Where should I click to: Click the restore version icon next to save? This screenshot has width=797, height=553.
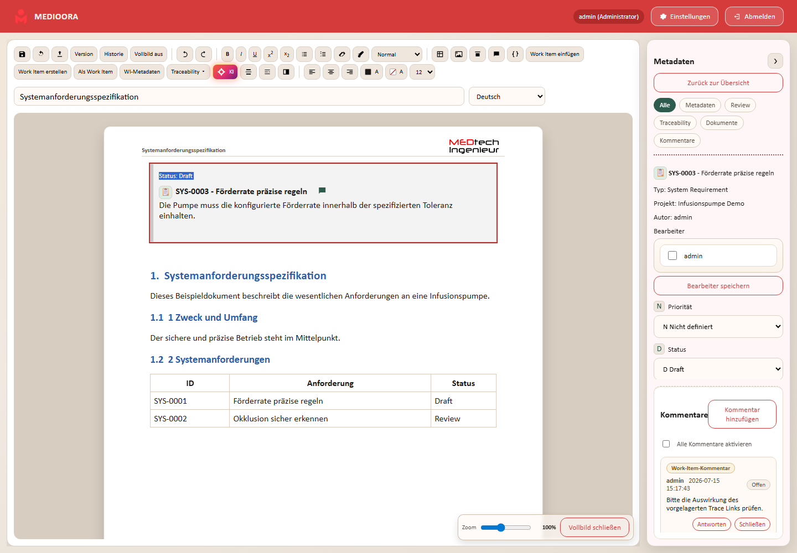(41, 54)
